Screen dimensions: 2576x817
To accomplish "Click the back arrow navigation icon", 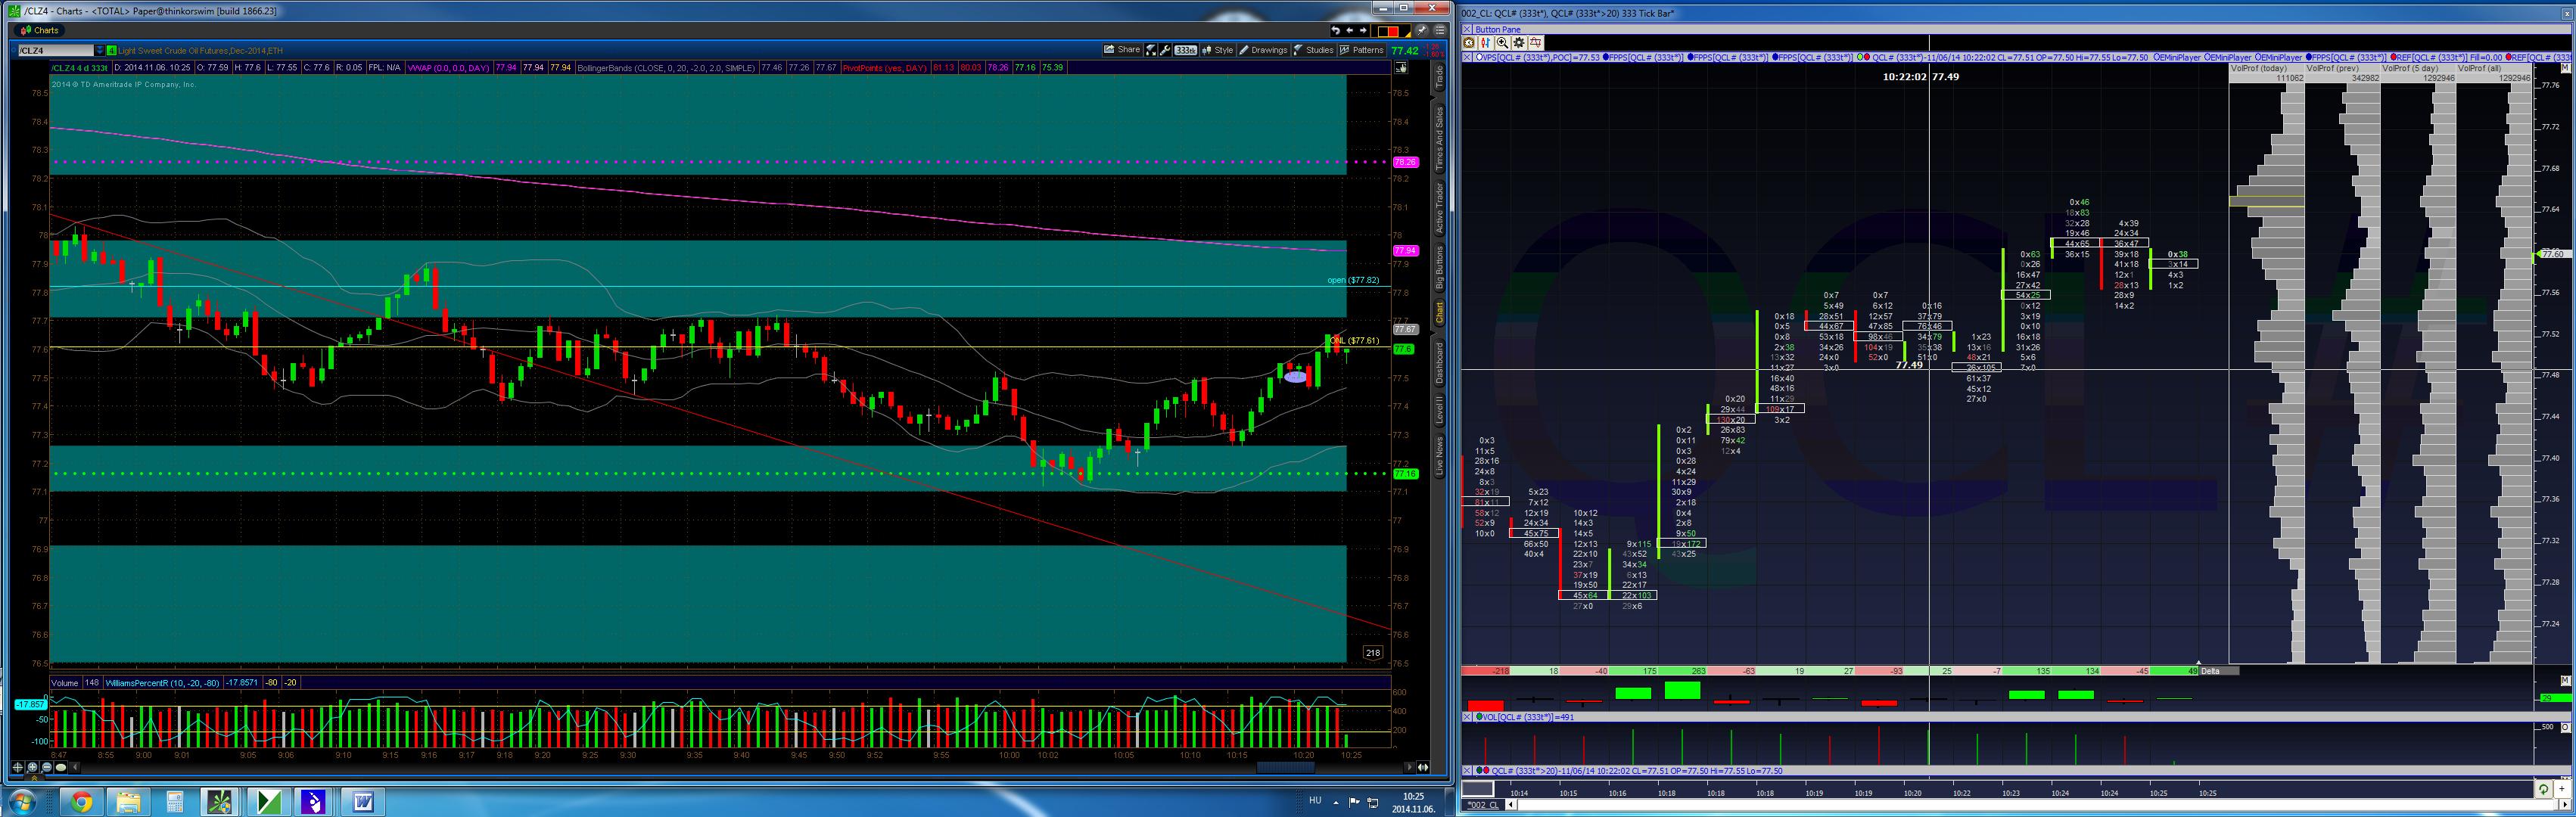I will coord(1349,30).
